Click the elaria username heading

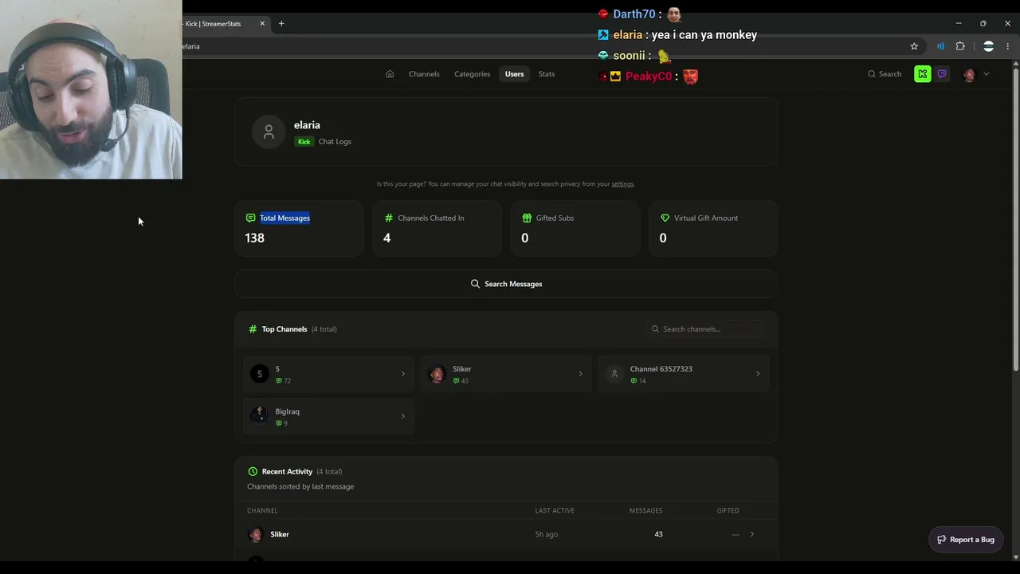(x=307, y=125)
